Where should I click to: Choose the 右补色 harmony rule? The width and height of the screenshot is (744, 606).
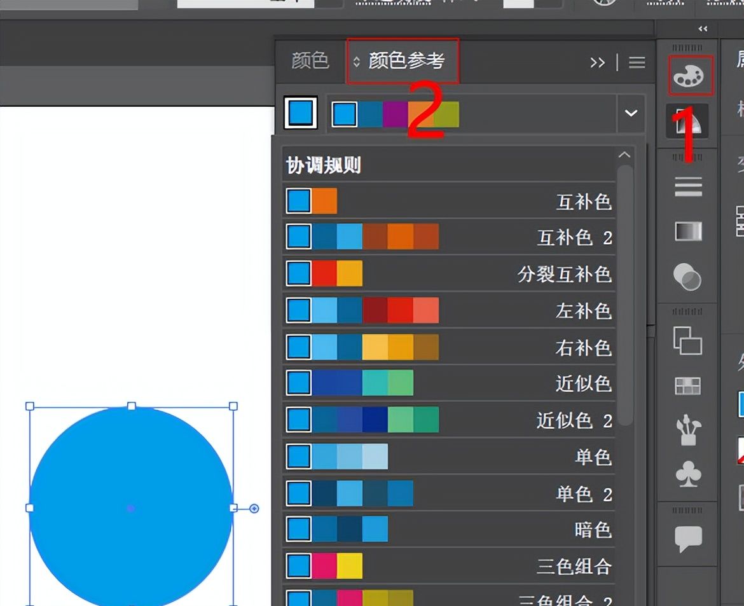[x=449, y=347]
